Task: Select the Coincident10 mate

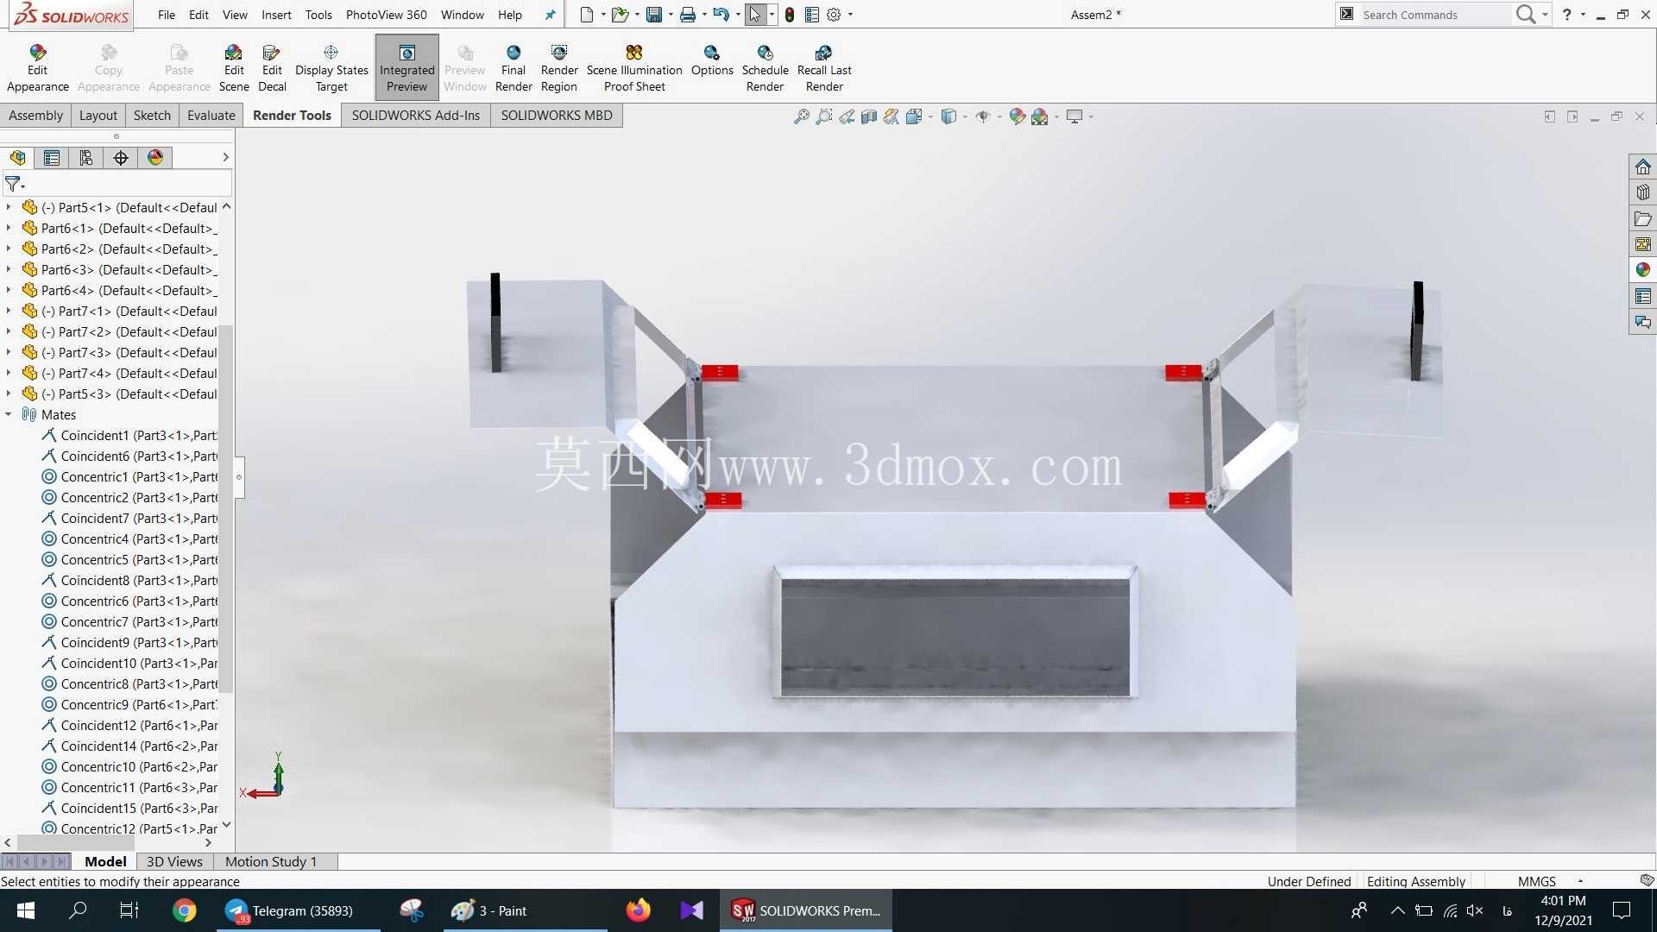Action: pos(129,663)
